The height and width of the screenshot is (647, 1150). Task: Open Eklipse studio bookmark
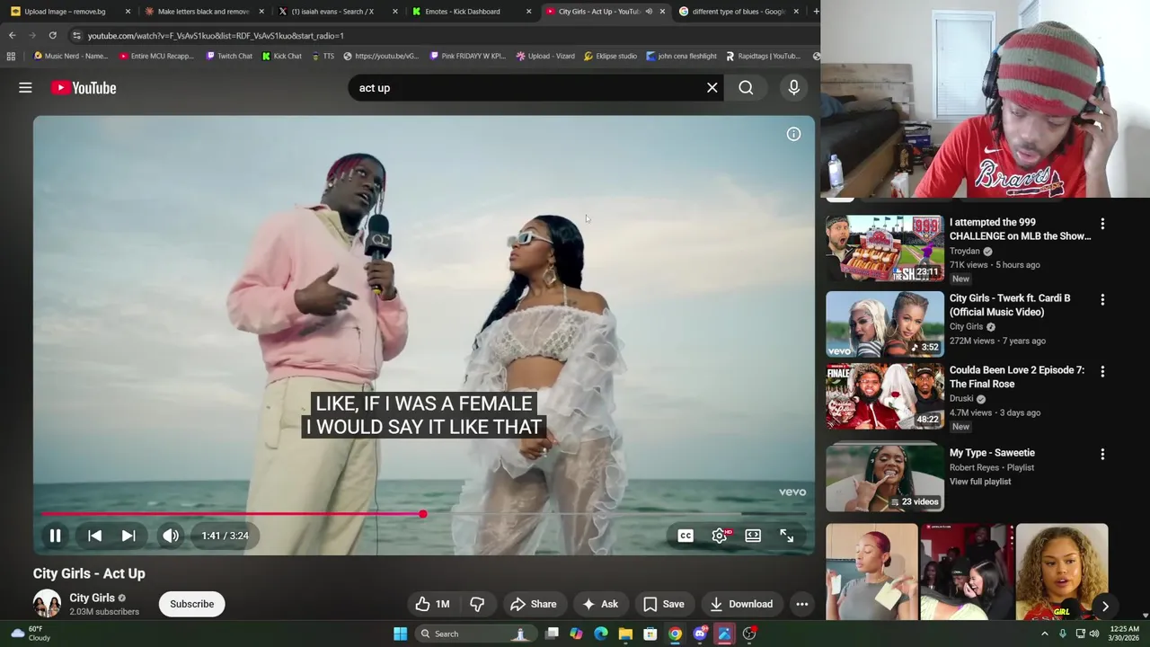(610, 56)
